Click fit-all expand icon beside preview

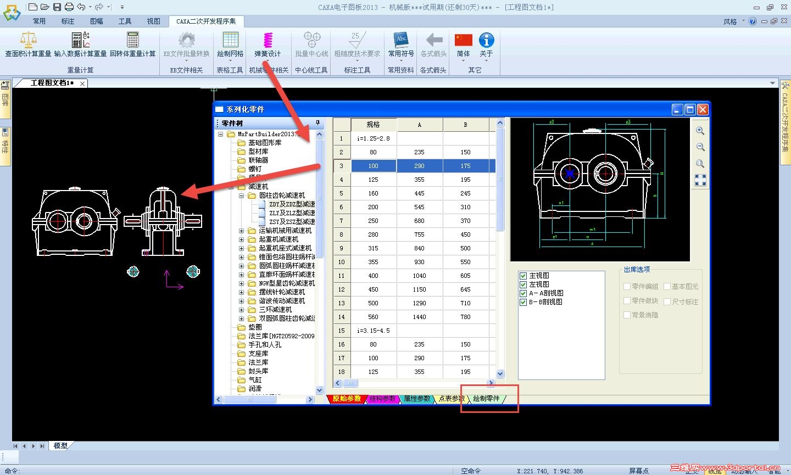[700, 180]
